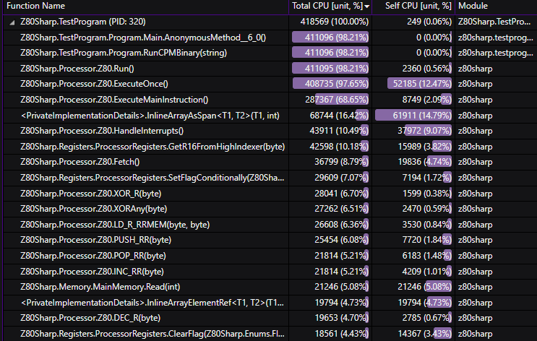Viewport: 537px width, 341px height.
Task: Click Self CPU value 2785 (0.67%)
Action: [x=426, y=318]
